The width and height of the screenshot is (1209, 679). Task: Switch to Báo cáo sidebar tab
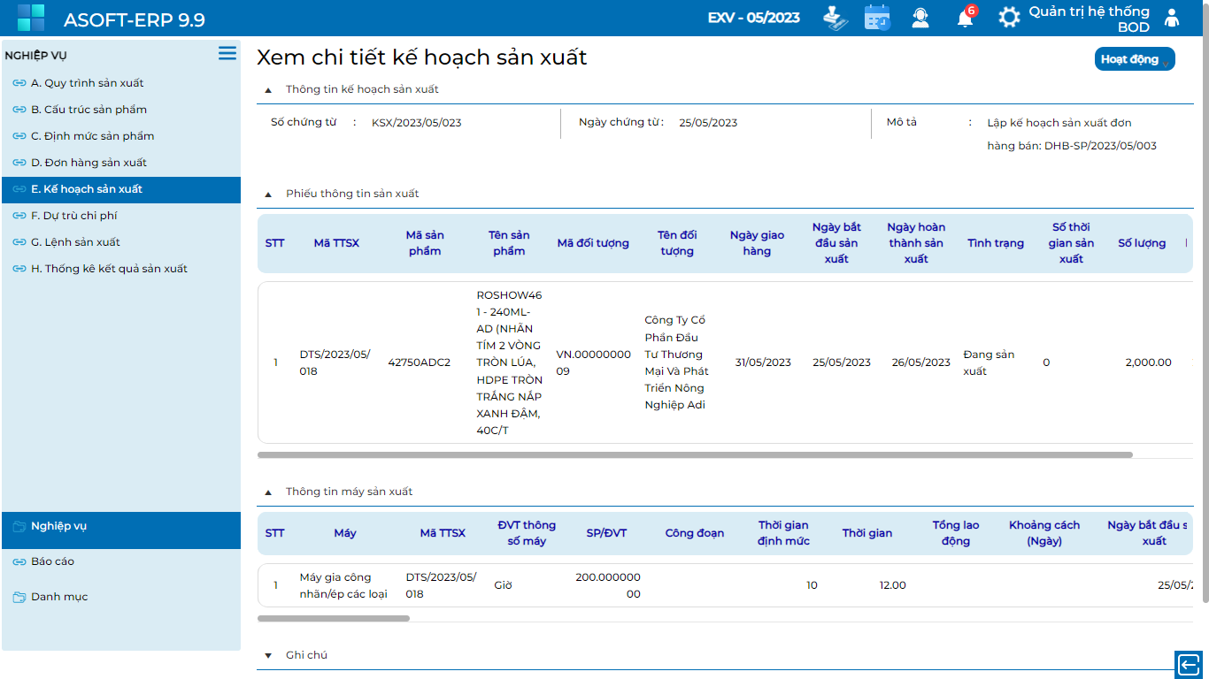coord(52,561)
